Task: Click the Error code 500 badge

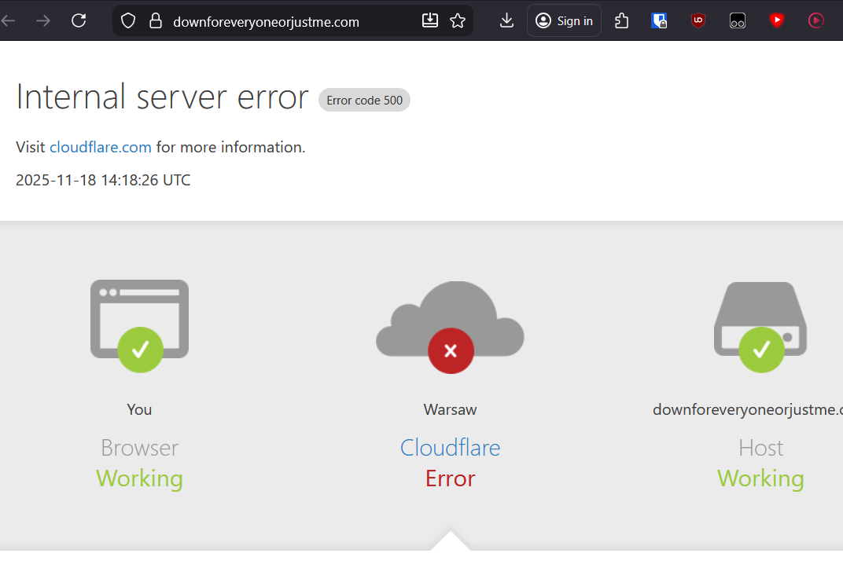Action: point(364,100)
